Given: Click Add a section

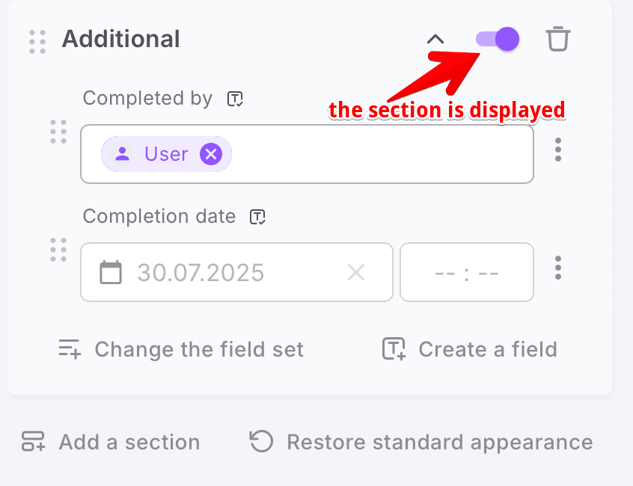Looking at the screenshot, I should tap(111, 442).
